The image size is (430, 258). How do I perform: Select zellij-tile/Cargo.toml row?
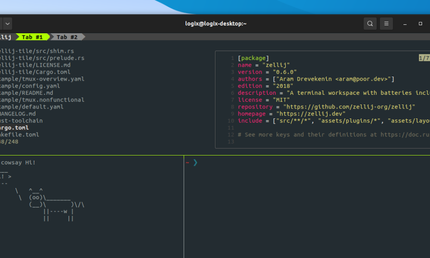tap(35, 72)
